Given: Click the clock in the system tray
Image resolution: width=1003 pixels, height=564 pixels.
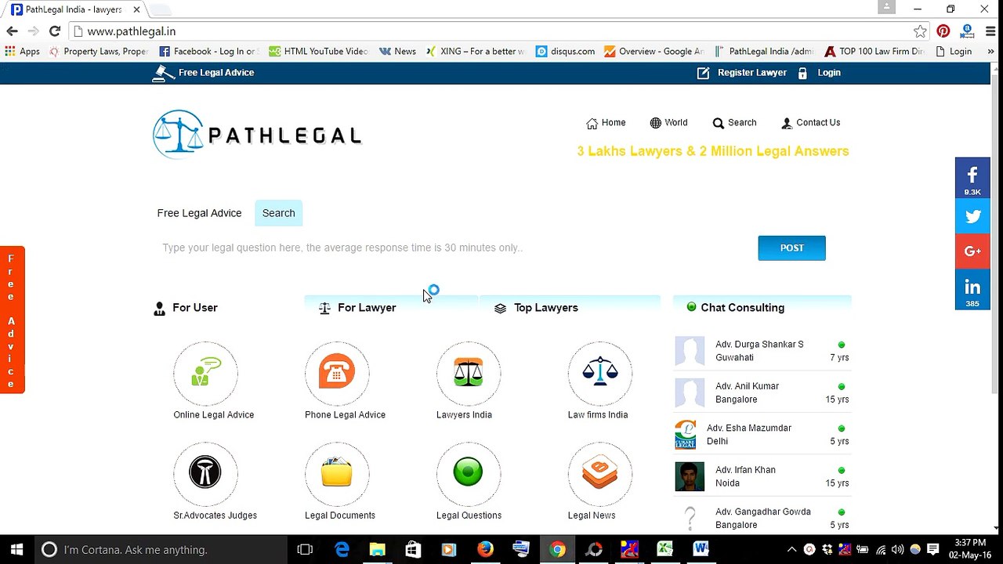Looking at the screenshot, I should click(970, 549).
